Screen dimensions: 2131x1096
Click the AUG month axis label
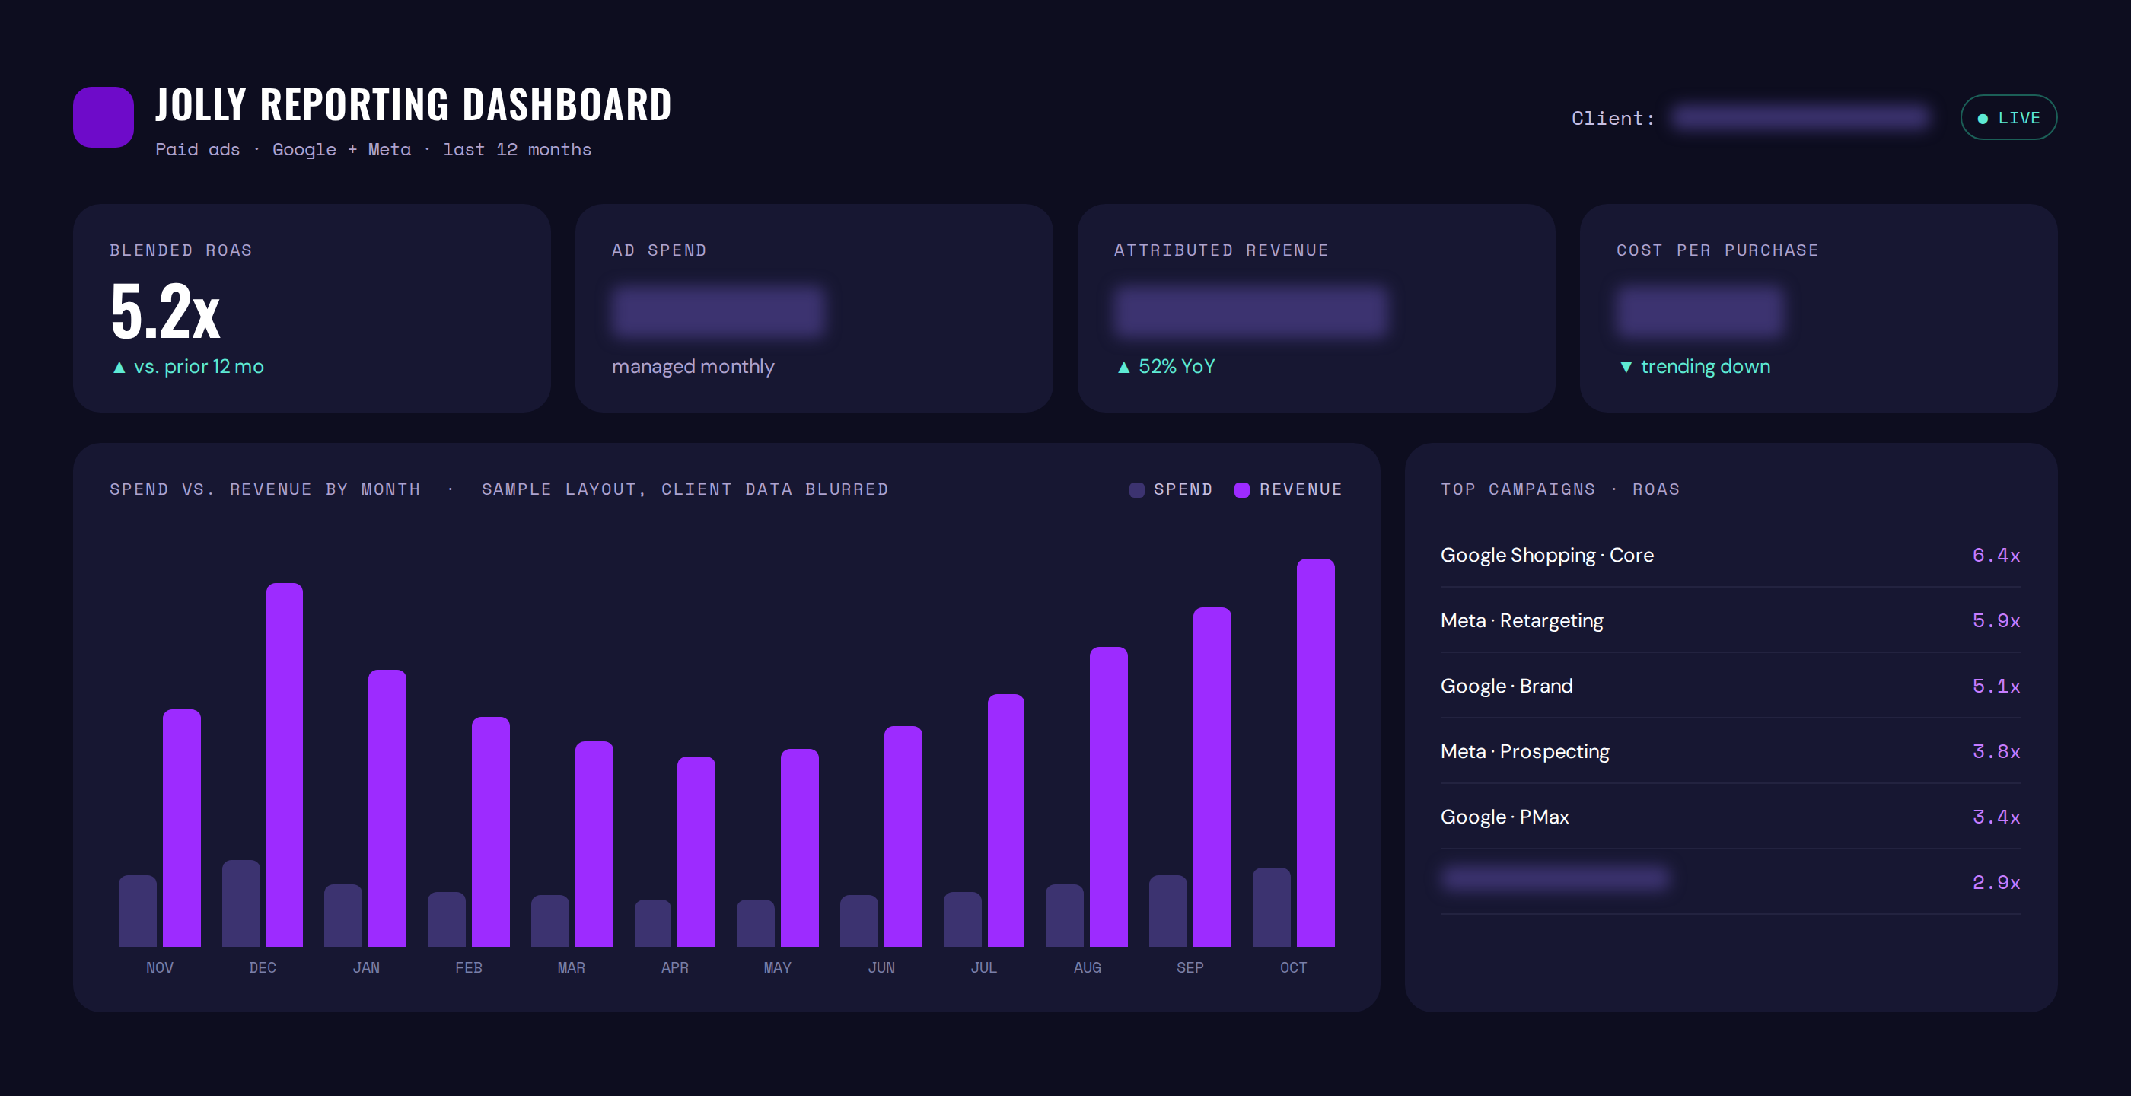(x=1087, y=968)
